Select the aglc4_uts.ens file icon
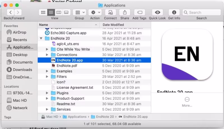 pyautogui.click(x=53, y=44)
